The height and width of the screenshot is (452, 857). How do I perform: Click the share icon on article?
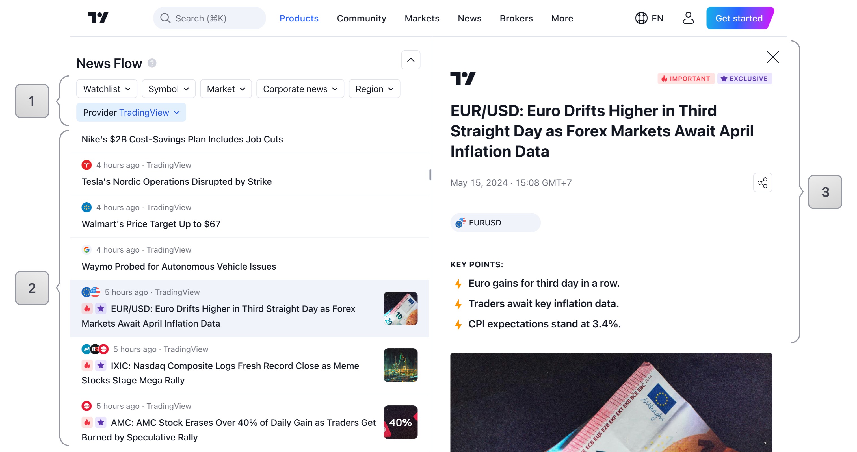[762, 182]
